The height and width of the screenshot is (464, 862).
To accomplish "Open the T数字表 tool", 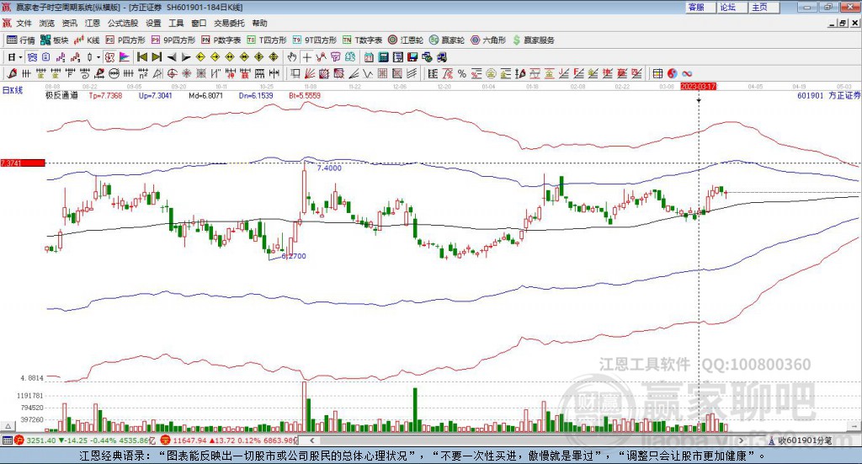I will tap(362, 40).
